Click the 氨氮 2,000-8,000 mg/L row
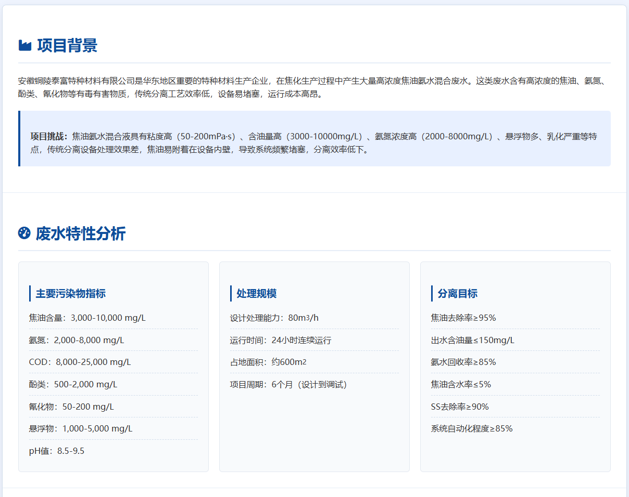This screenshot has height=497, width=629. (x=77, y=341)
